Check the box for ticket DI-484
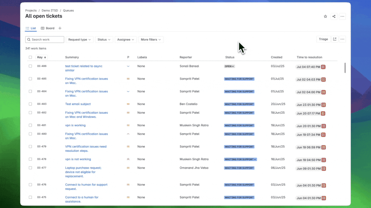 (x=30, y=91)
